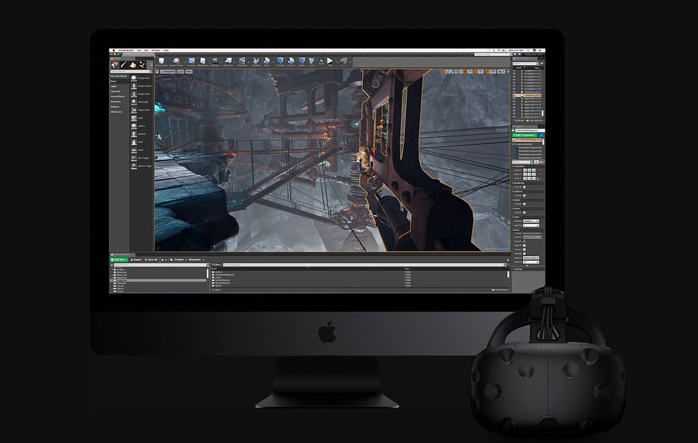Select the Sphere item in Place list

click(x=140, y=126)
